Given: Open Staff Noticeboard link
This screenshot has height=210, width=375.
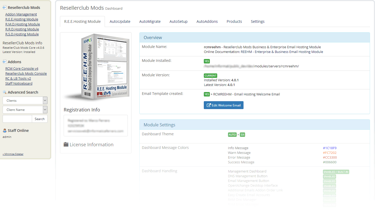Looking at the screenshot, I should (19, 83).
